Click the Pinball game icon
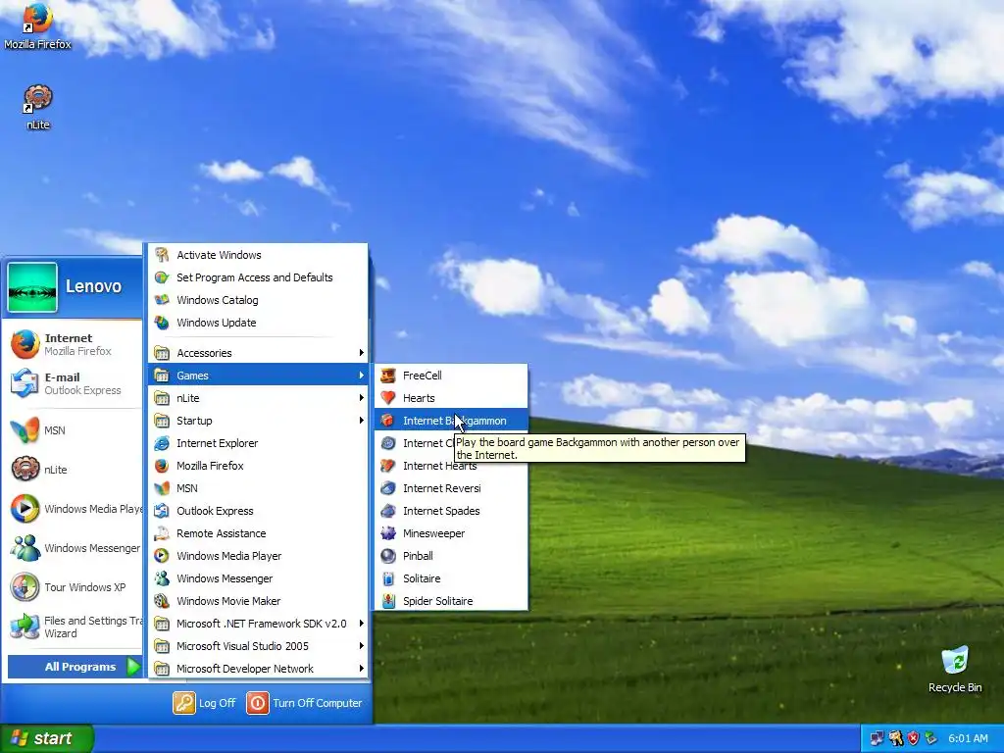The width and height of the screenshot is (1004, 753). pyautogui.click(x=388, y=556)
